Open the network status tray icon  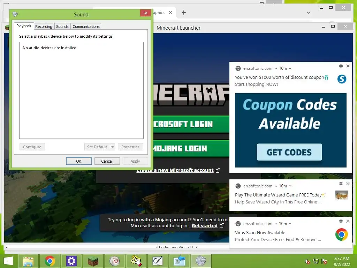[316, 261]
